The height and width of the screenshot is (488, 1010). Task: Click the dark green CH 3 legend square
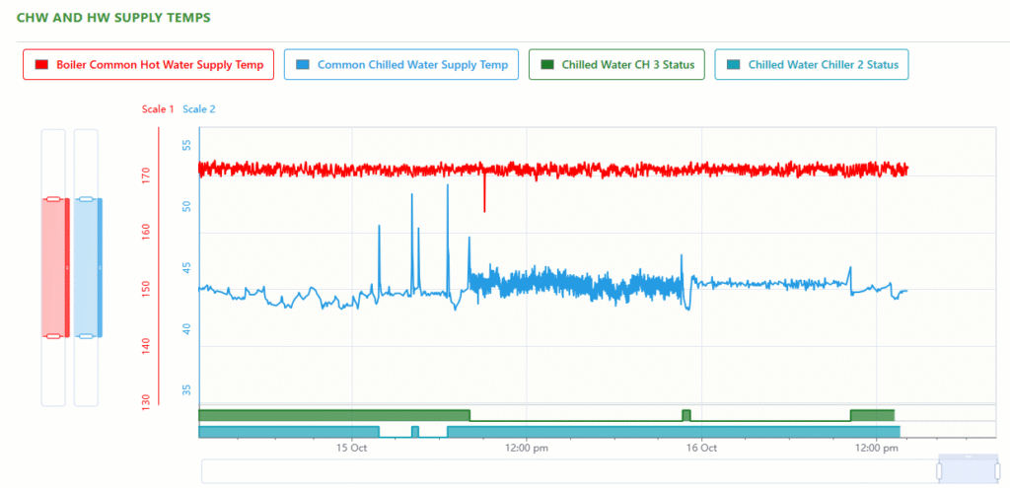click(x=546, y=65)
